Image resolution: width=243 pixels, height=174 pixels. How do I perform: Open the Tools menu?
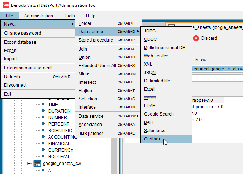(x=69, y=16)
